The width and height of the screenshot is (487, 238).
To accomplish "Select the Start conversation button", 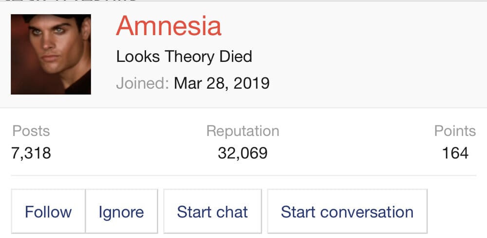I will (347, 212).
